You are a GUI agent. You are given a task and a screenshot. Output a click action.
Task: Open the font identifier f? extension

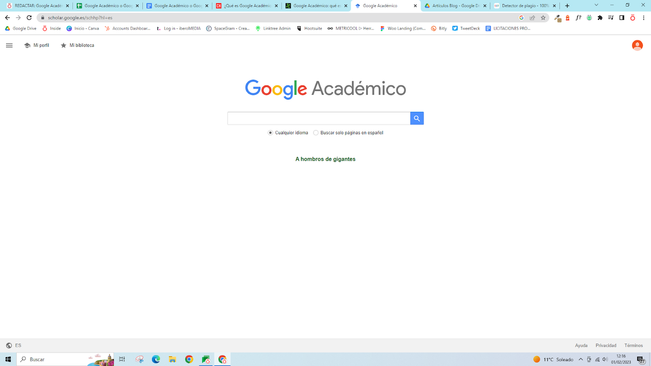pyautogui.click(x=578, y=18)
